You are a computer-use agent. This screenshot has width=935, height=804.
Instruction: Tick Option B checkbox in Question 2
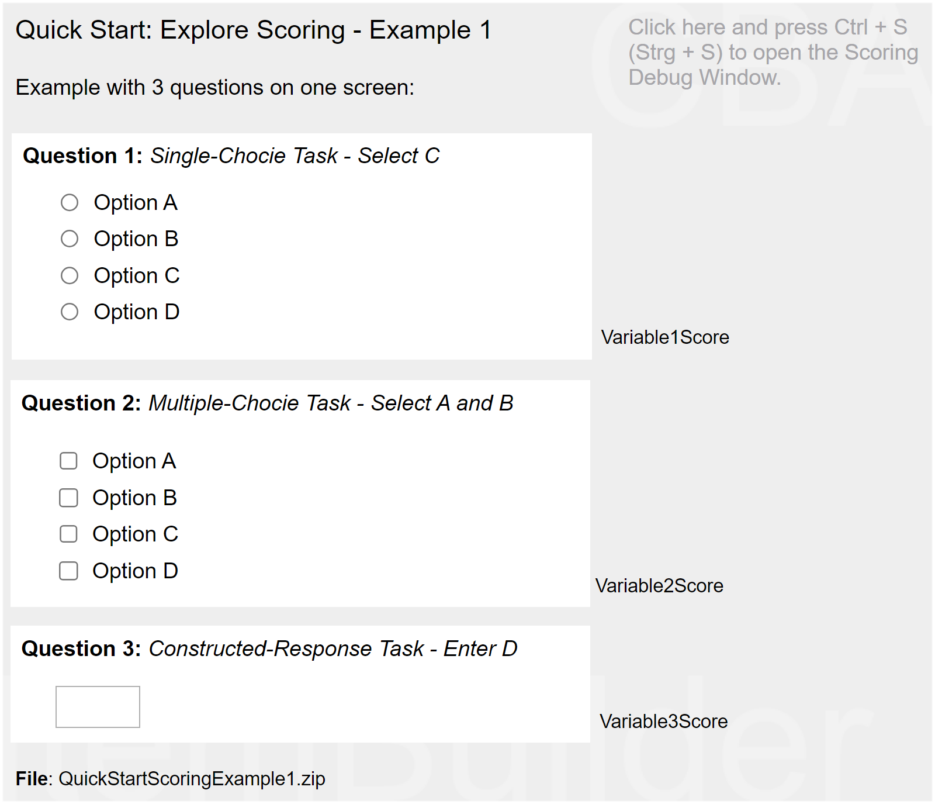click(x=68, y=498)
